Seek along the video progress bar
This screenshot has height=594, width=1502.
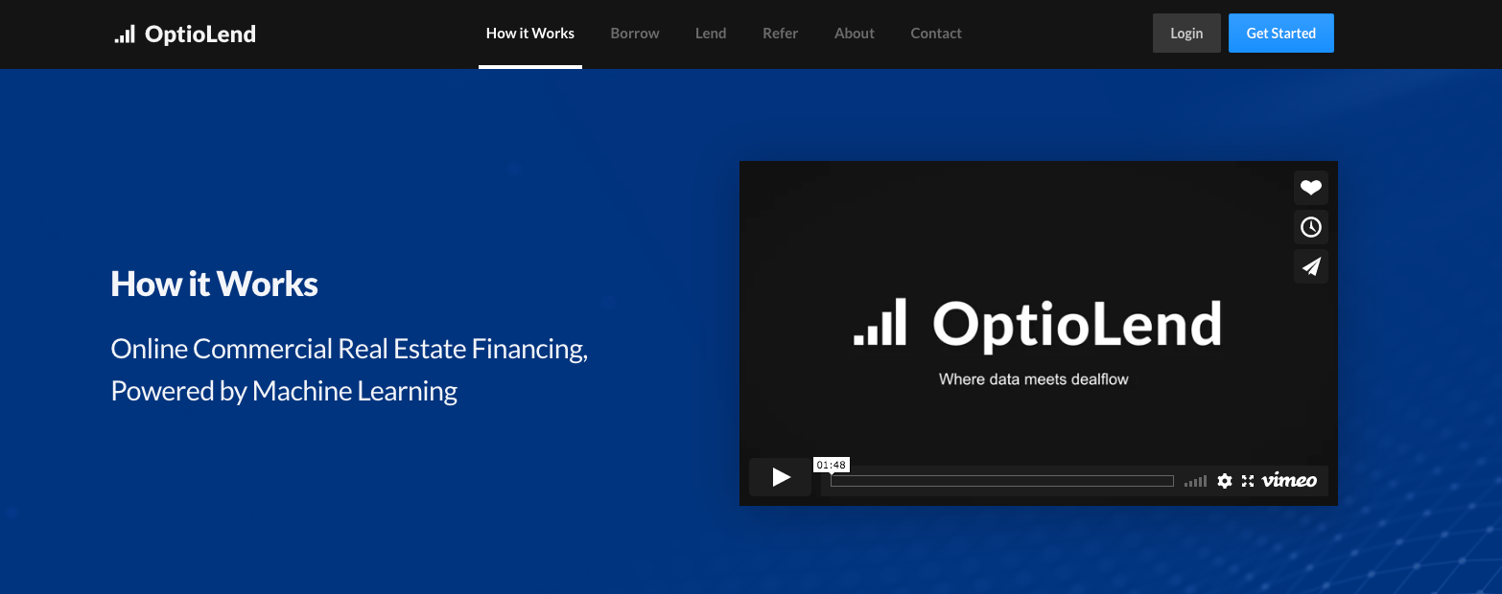tap(1002, 481)
